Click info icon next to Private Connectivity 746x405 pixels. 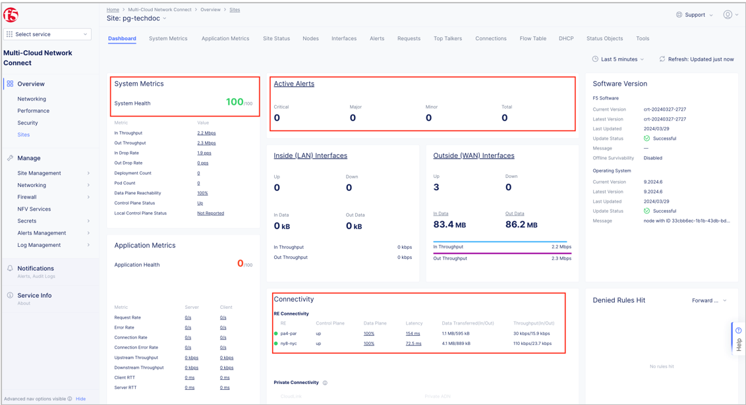pyautogui.click(x=325, y=383)
